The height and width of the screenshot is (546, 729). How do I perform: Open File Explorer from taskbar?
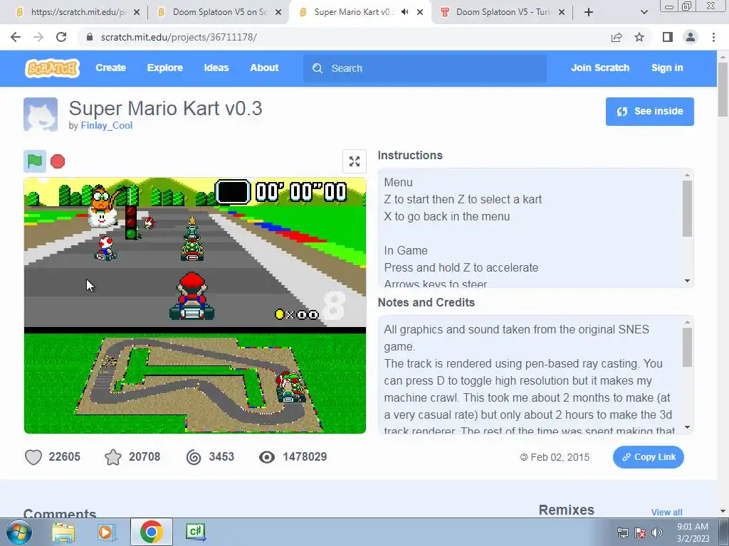point(63,532)
